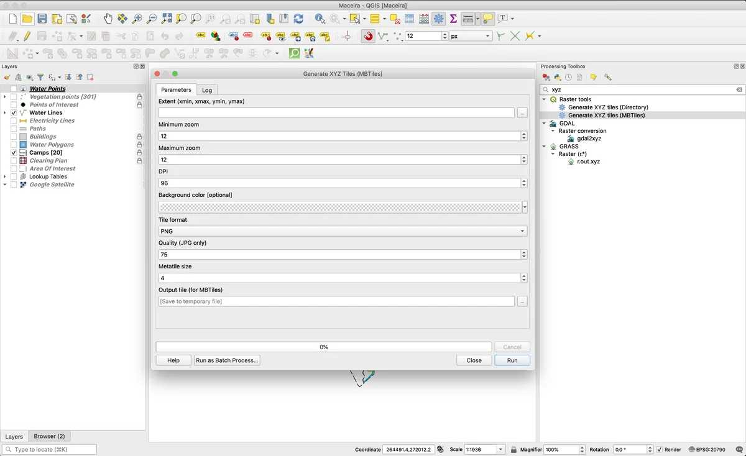This screenshot has width=746, height=456.
Task: Click the Zoom In magnifier tool
Action: click(x=137, y=19)
